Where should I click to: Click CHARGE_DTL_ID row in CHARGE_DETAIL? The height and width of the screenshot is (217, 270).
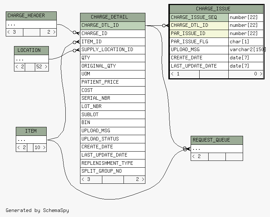[113, 25]
